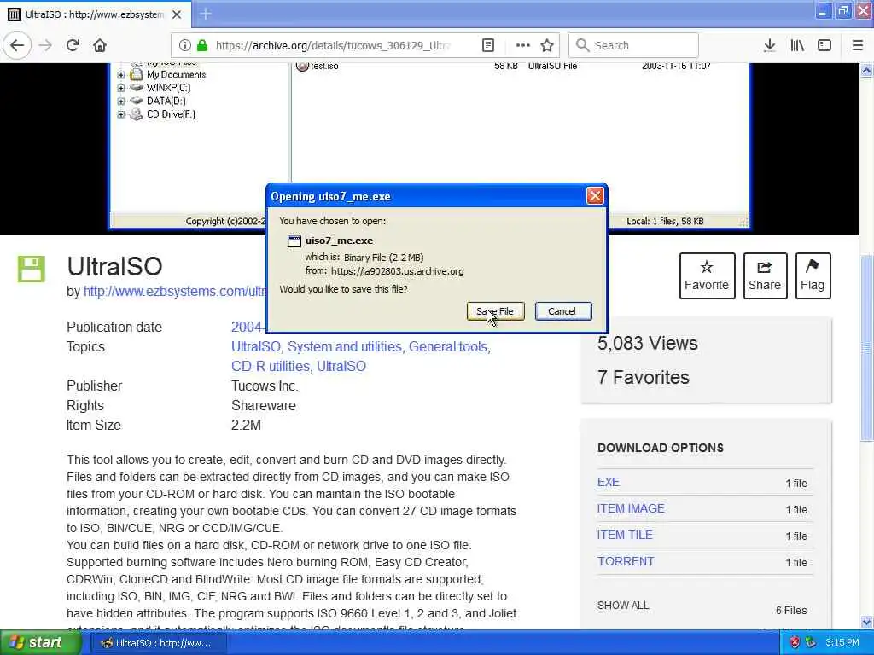
Task: Click the Share button
Action: pos(765,275)
